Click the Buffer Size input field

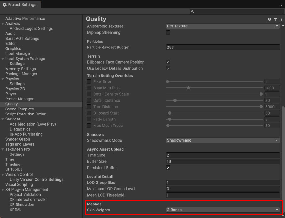pos(223,162)
